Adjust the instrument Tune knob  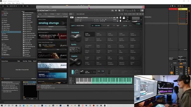point(124,18)
